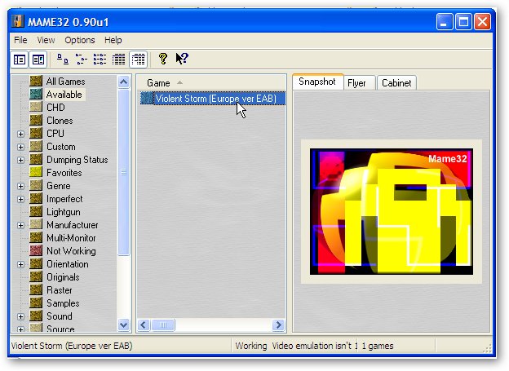Switch to the Cabinet tab
Viewport: 509px width, 371px height.
396,83
